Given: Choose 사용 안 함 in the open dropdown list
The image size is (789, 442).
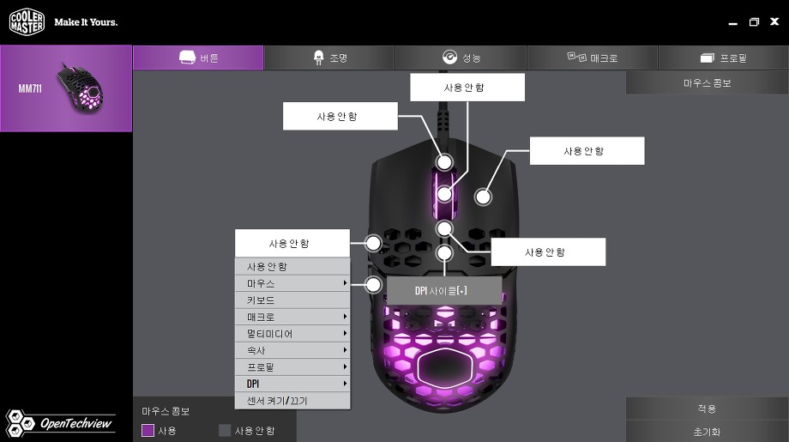Looking at the screenshot, I should tap(292, 266).
